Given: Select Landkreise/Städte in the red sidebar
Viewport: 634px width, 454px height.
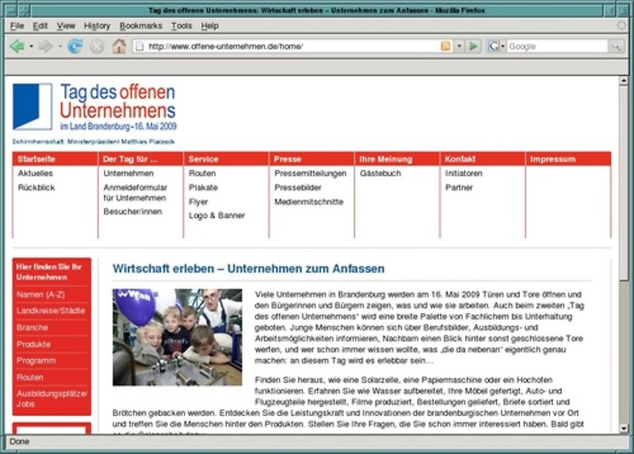Looking at the screenshot, I should [51, 311].
